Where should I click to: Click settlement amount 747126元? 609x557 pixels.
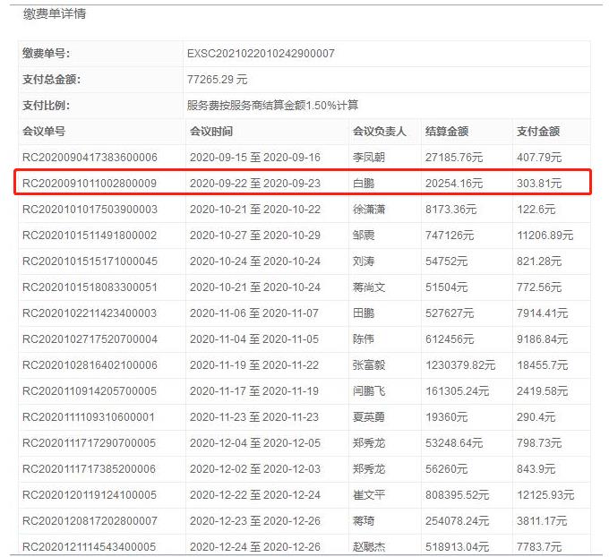coord(455,236)
